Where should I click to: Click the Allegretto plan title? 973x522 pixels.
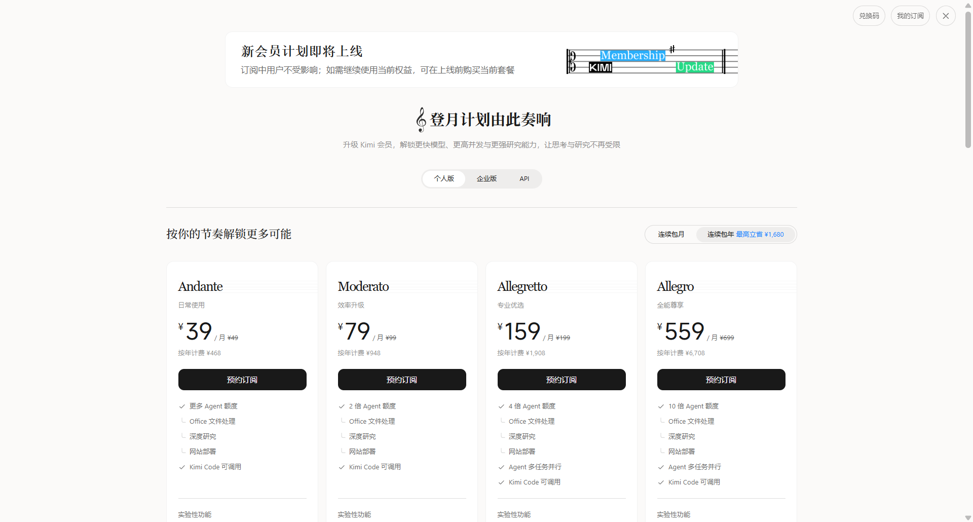tap(522, 286)
